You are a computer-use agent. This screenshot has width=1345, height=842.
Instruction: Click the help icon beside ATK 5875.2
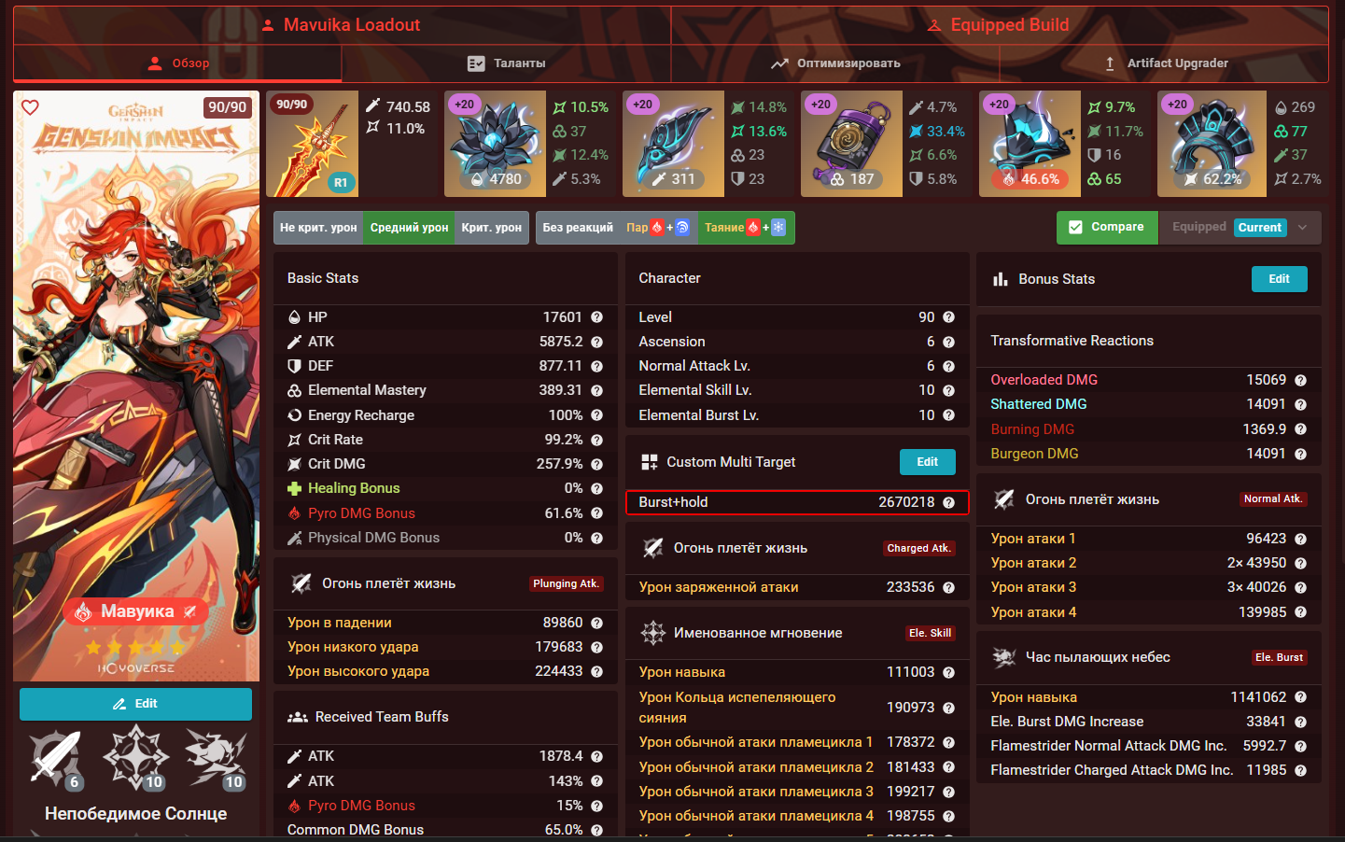click(x=596, y=342)
